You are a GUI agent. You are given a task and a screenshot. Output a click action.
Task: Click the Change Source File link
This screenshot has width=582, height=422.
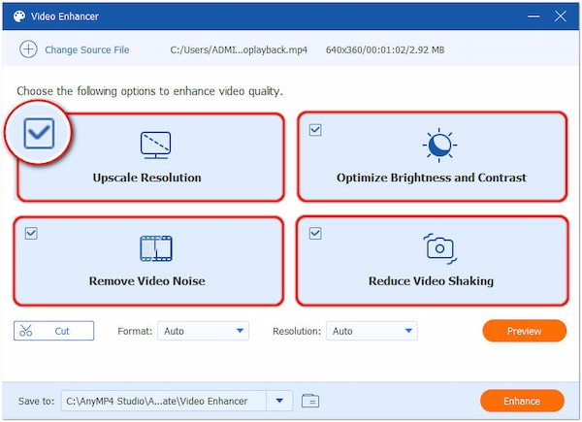[88, 49]
